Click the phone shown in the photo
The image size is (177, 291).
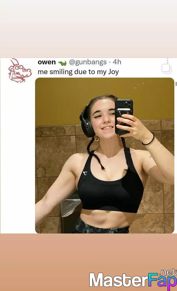(124, 116)
